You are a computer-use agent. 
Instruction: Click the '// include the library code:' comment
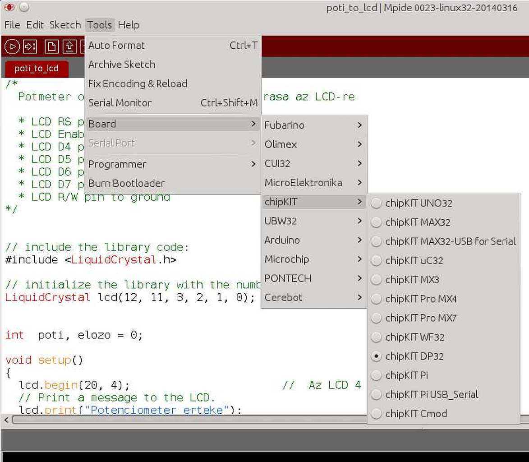point(97,247)
